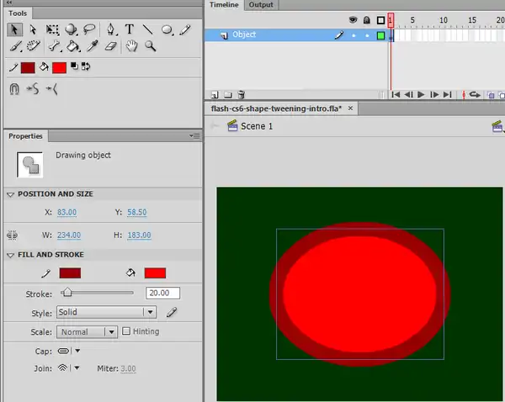Select the Subselection tool
The image size is (505, 402).
(x=34, y=29)
